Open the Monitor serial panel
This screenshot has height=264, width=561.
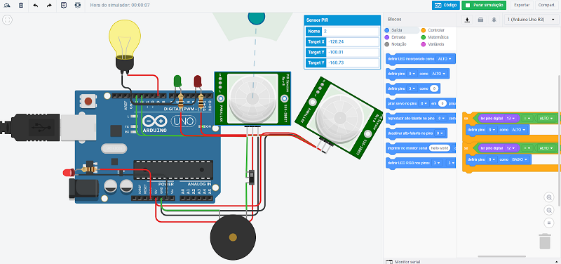point(408,262)
